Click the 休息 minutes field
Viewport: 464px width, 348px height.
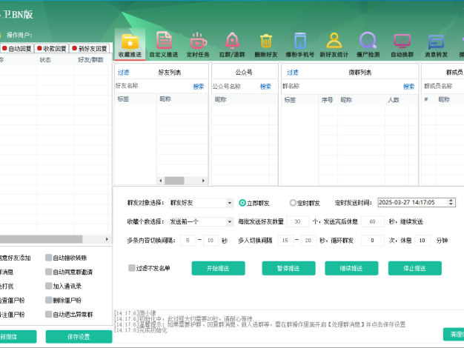[422, 241]
